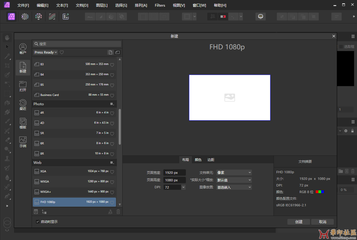Select the B4 preset row
Viewport: 357px width, 240px height.
coord(74,74)
